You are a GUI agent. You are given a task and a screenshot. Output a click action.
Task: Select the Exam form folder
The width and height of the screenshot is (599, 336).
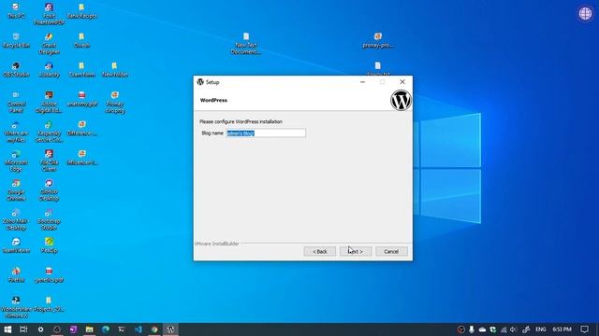click(81, 70)
